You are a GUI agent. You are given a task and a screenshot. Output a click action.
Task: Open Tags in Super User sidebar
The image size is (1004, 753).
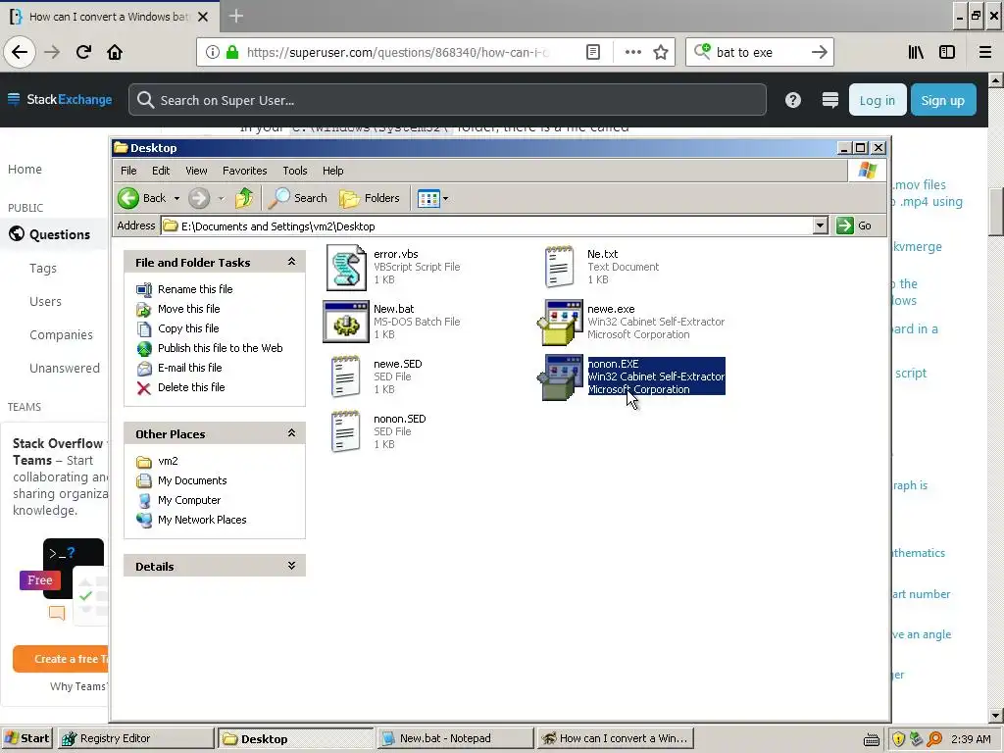43,269
